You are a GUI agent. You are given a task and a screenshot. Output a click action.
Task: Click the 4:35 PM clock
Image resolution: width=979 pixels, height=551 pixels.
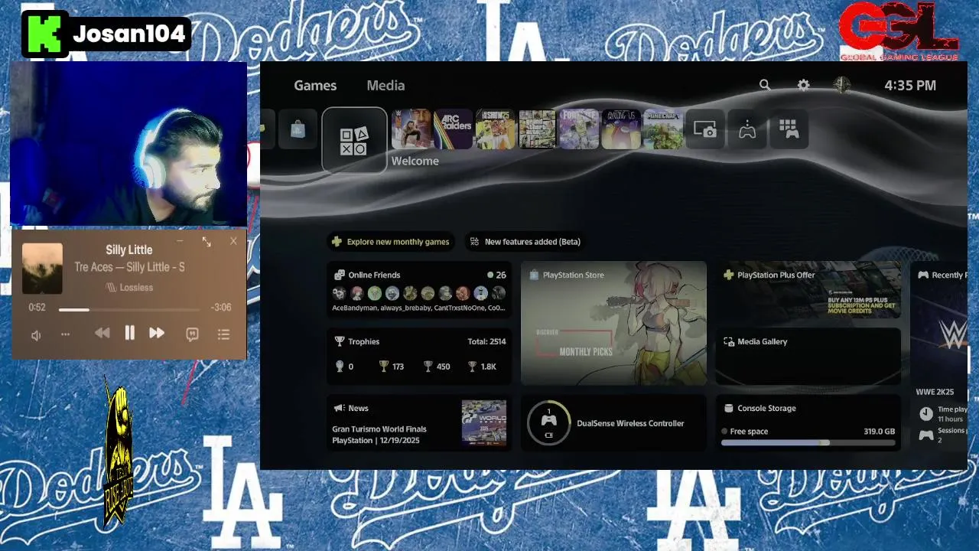910,86
